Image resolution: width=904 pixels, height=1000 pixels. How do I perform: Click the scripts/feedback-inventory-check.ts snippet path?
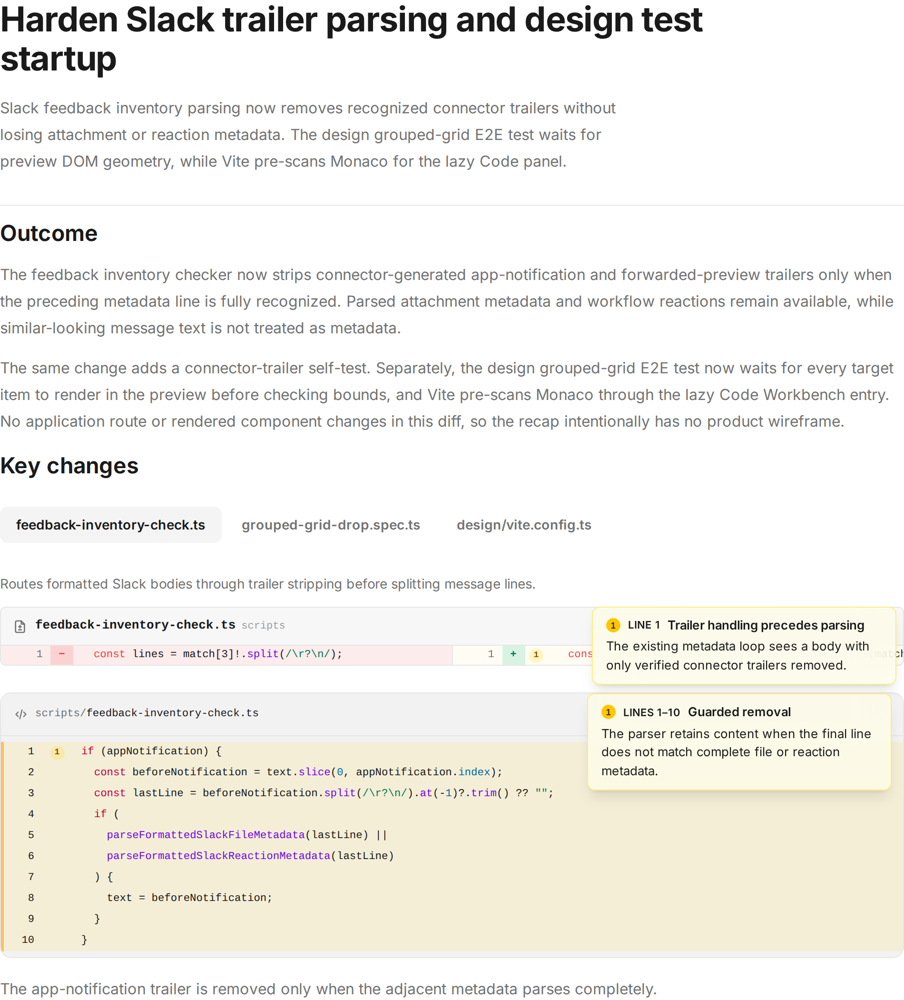coord(147,713)
